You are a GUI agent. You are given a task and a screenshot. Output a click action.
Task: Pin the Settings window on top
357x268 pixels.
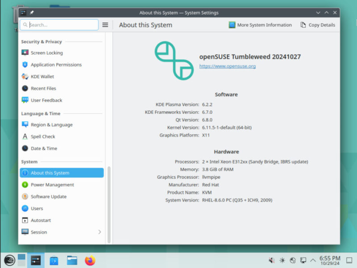pos(31,12)
